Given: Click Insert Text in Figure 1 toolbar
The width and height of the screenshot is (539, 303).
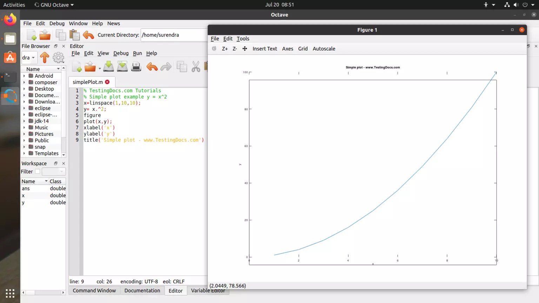Looking at the screenshot, I should (265, 48).
